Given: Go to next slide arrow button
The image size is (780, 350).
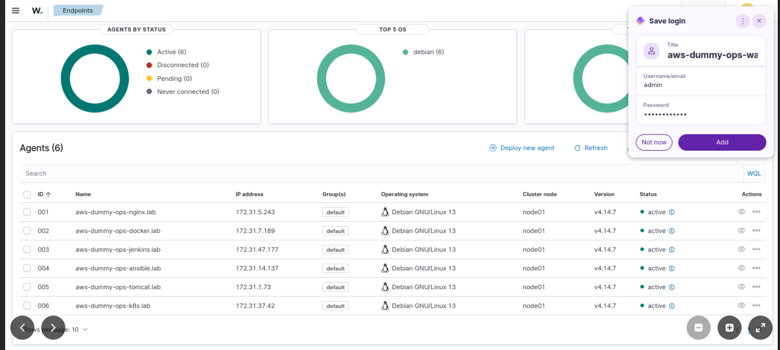Looking at the screenshot, I should point(53,328).
